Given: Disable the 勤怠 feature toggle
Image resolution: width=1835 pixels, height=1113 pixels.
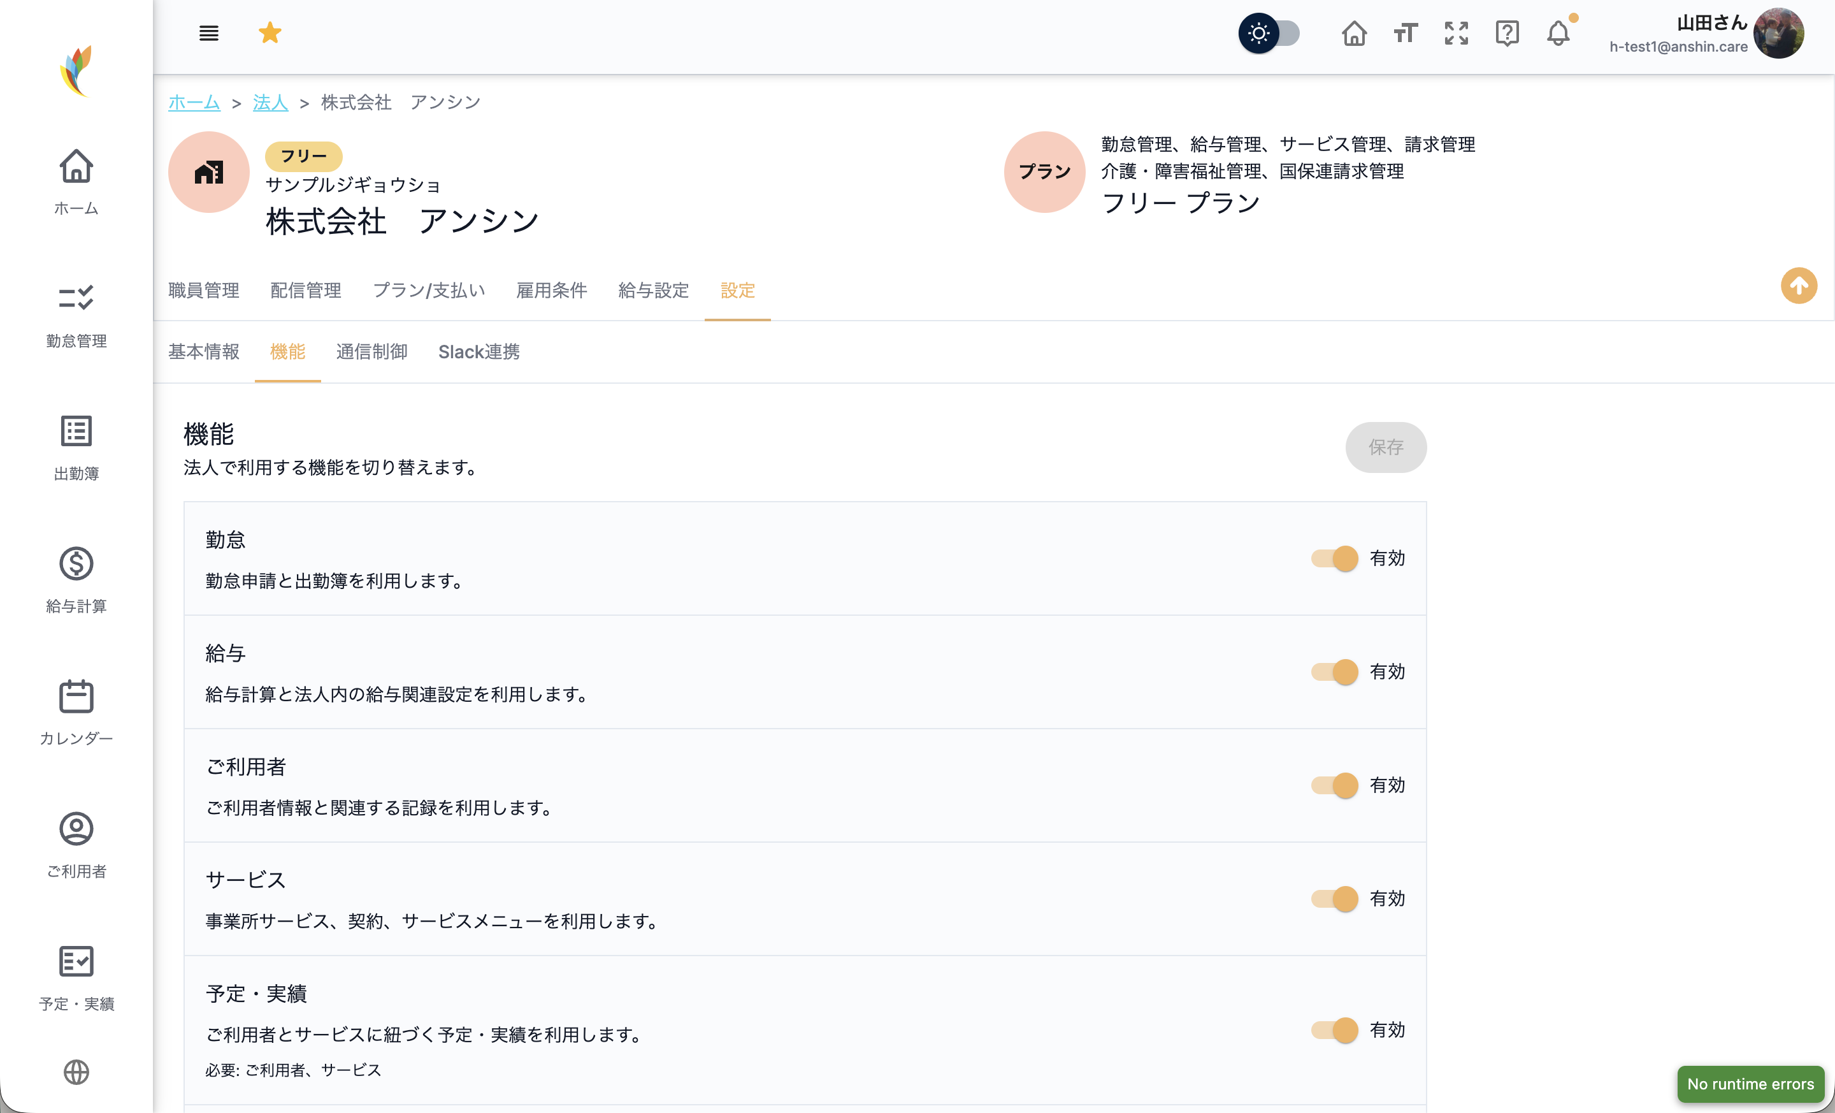Looking at the screenshot, I should coord(1335,558).
